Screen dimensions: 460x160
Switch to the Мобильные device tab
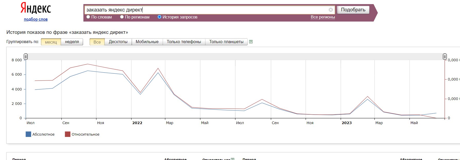click(147, 42)
